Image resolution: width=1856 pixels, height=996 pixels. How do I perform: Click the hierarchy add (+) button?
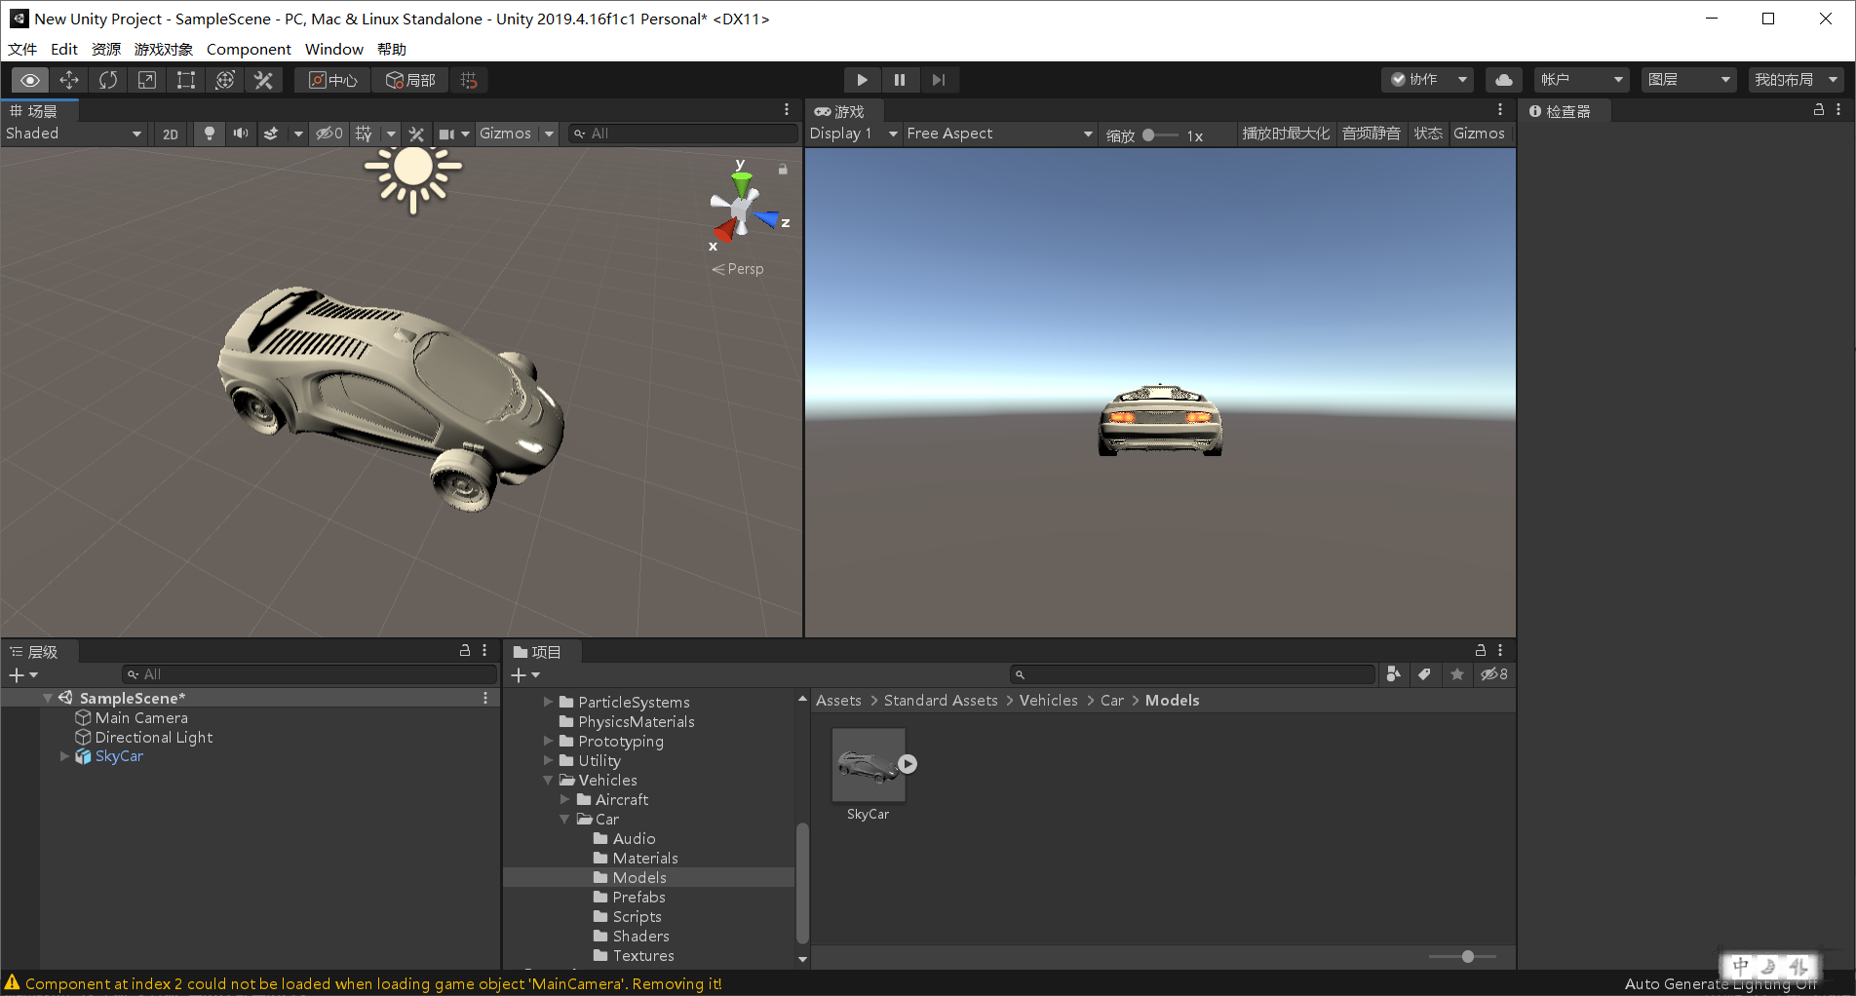click(x=22, y=674)
